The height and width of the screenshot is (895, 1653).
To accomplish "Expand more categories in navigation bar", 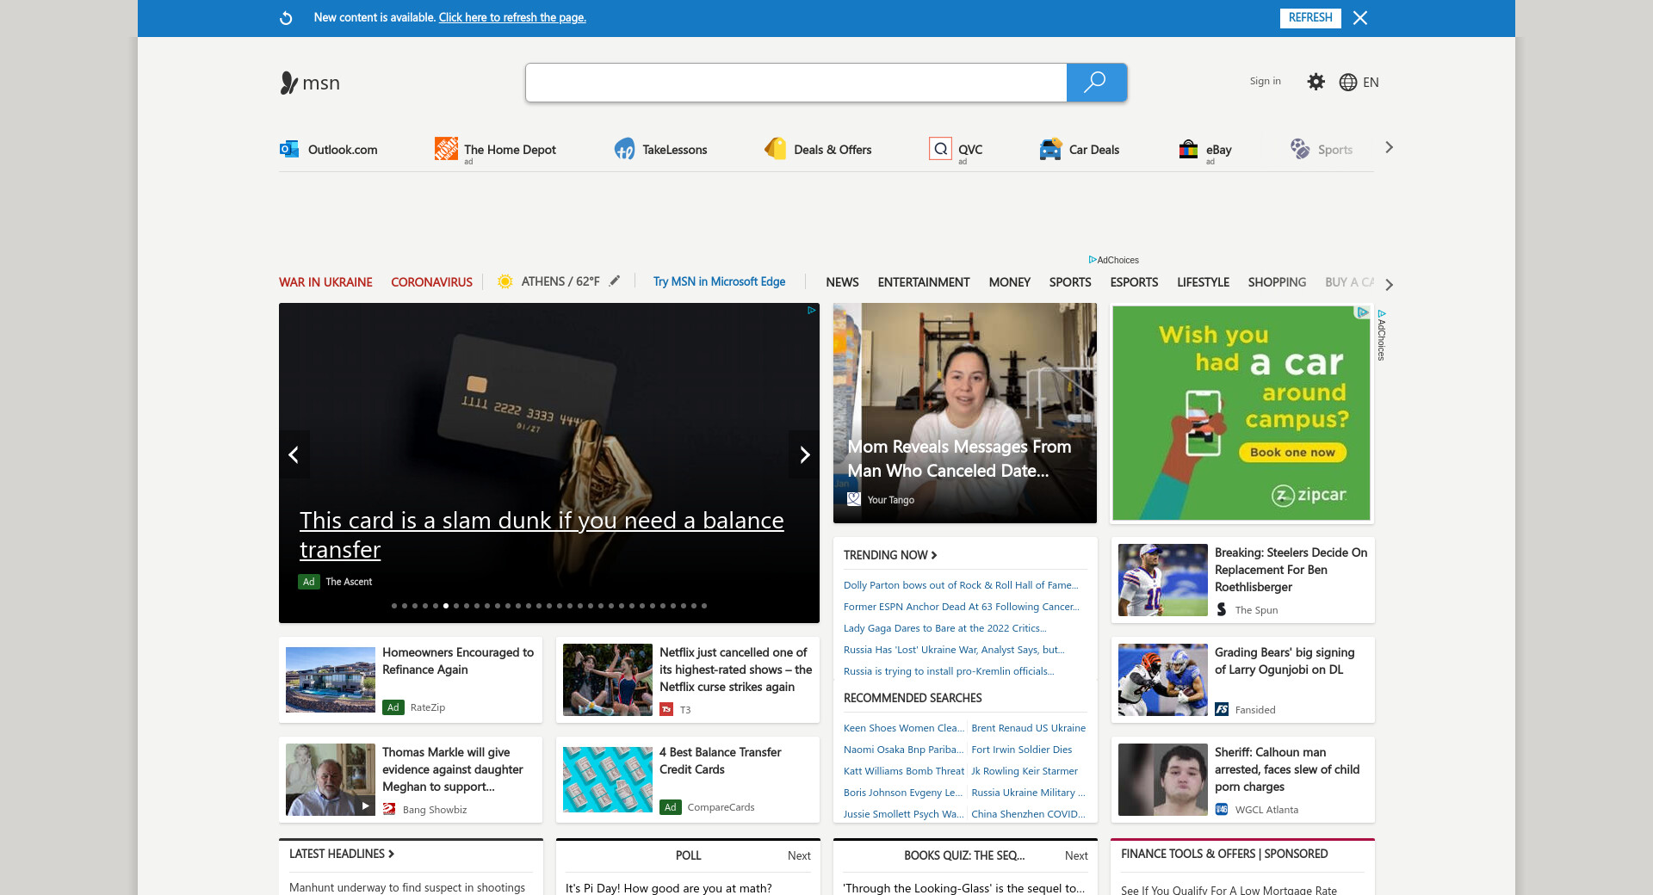I will point(1389,284).
